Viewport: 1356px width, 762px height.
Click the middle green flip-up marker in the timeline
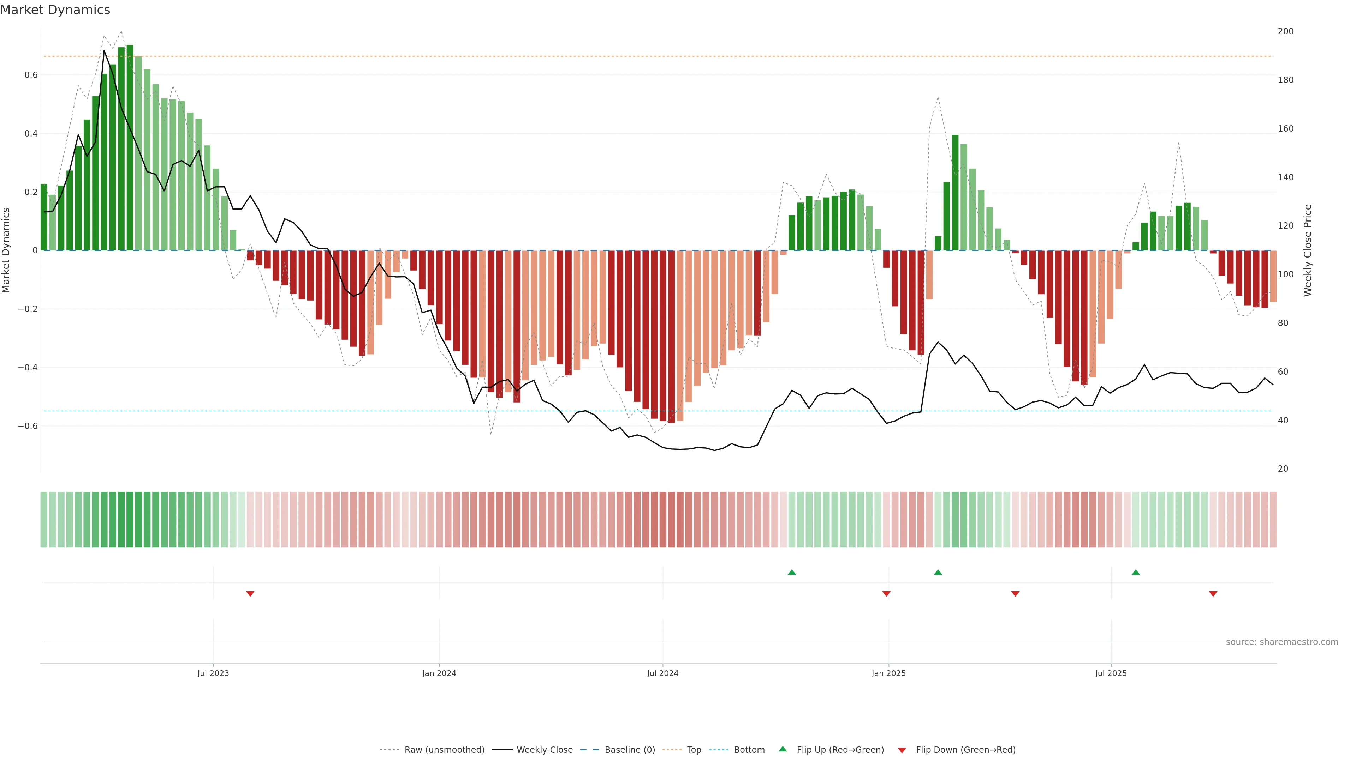tap(938, 572)
